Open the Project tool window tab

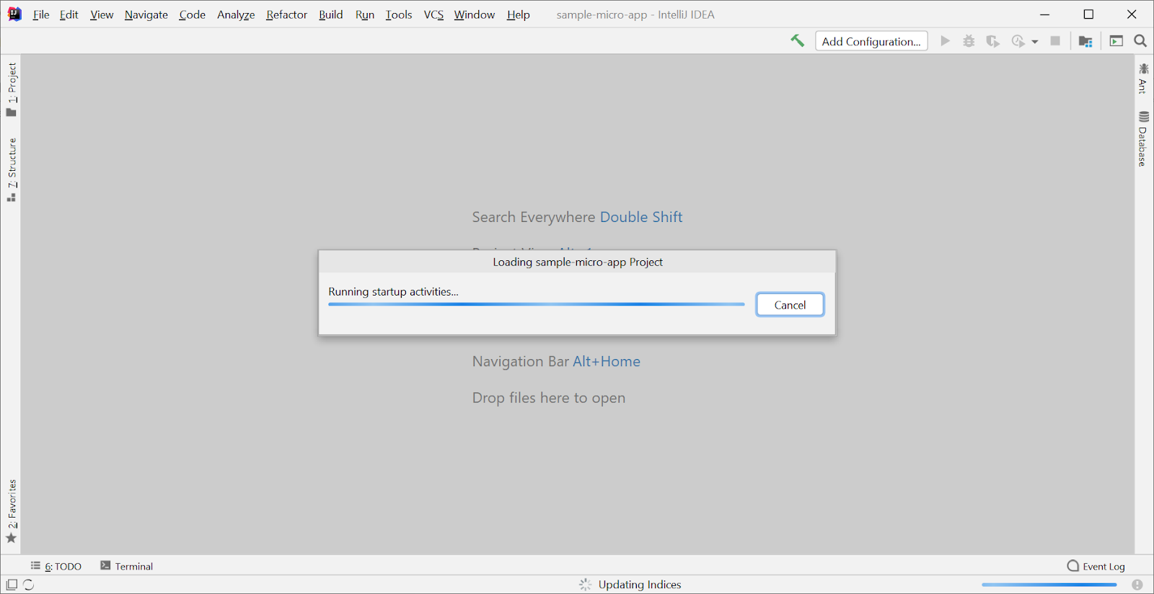(12, 89)
